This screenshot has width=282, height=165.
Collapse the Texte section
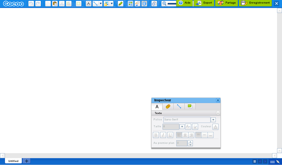[218, 113]
